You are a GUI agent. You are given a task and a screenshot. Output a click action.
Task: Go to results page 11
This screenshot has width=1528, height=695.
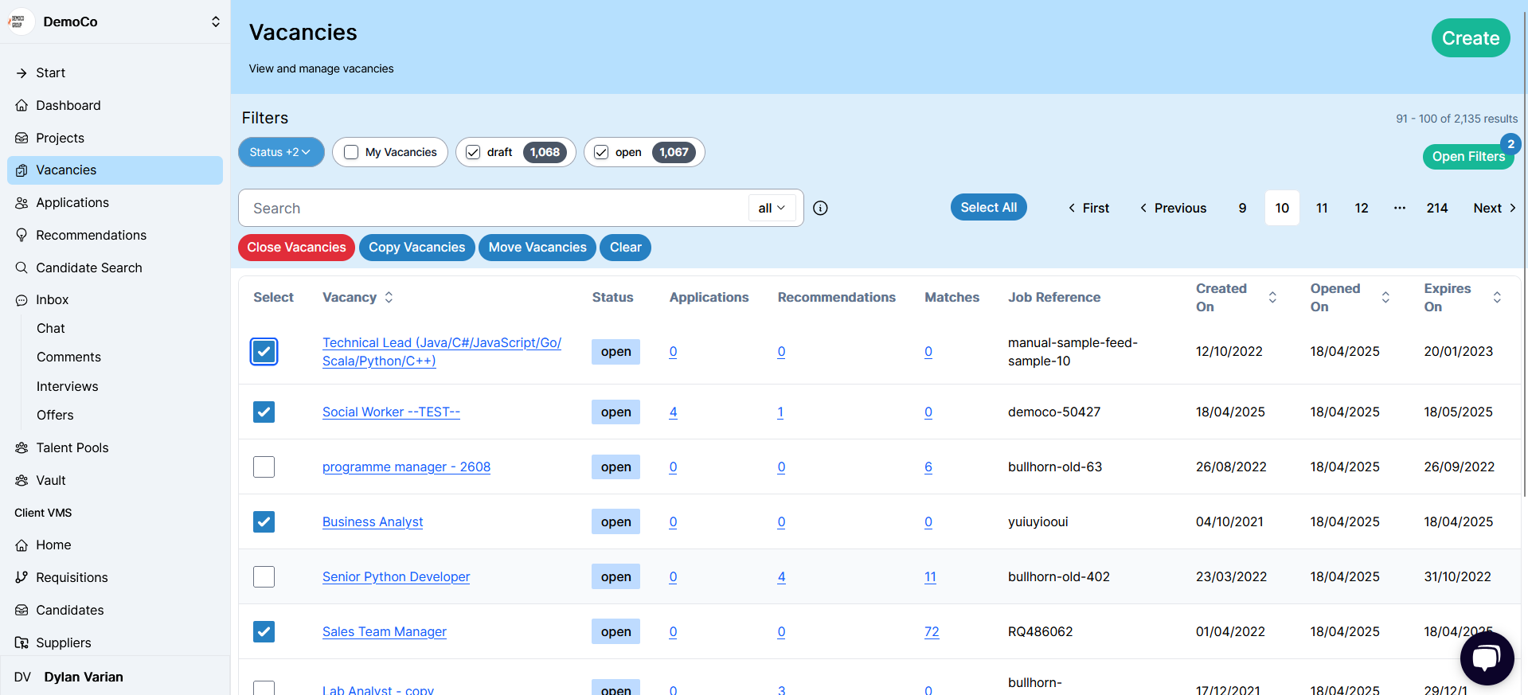(1321, 208)
